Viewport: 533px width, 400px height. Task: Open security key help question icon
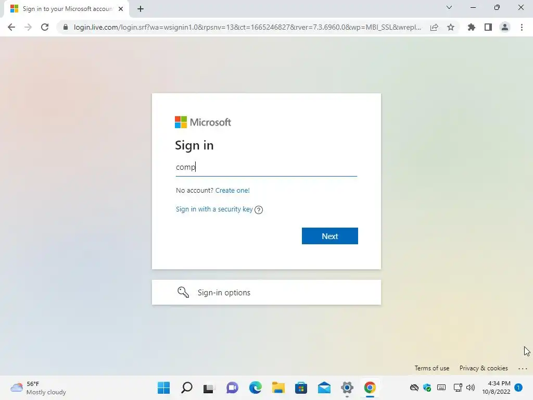tap(259, 210)
